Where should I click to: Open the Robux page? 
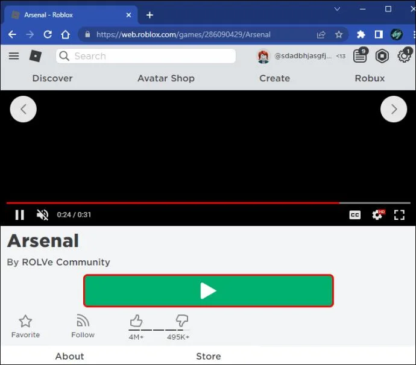coord(370,78)
